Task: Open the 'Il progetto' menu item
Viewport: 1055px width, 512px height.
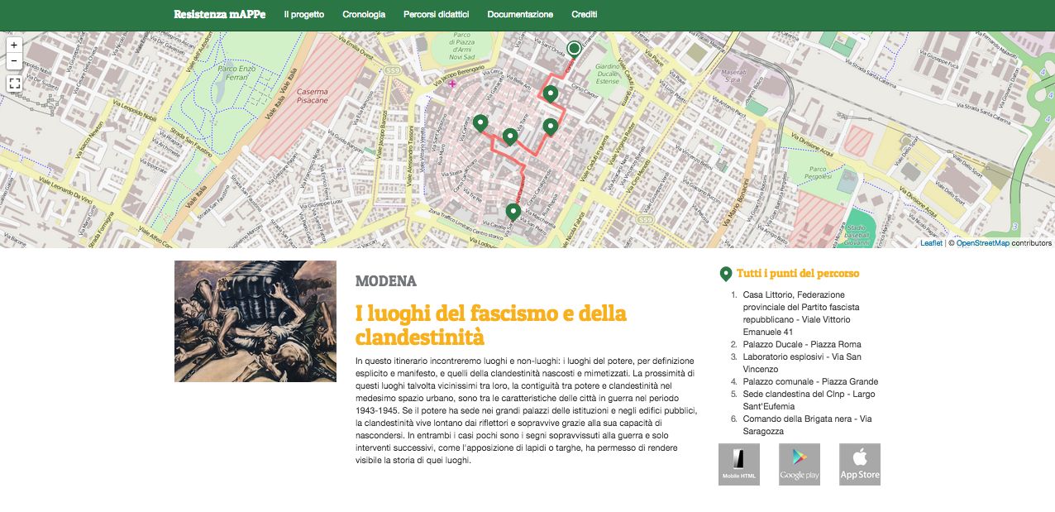Action: pos(304,14)
